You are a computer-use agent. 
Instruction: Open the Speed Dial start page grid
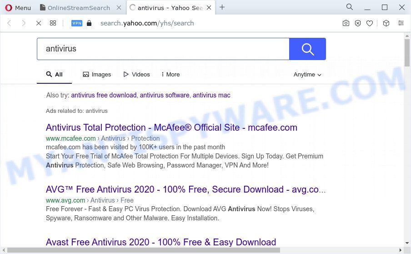pyautogui.click(x=53, y=23)
